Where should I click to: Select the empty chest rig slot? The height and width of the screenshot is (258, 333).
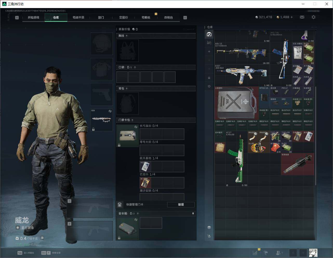pyautogui.click(x=128, y=51)
